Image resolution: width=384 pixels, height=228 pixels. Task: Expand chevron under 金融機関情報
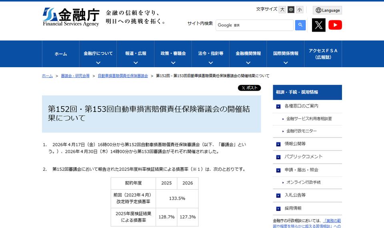point(248,63)
